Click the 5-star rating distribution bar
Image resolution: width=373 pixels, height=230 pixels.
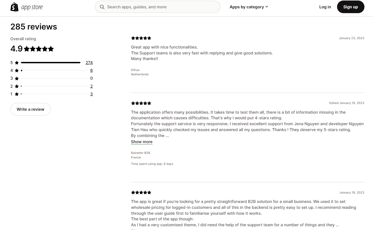coord(51,63)
